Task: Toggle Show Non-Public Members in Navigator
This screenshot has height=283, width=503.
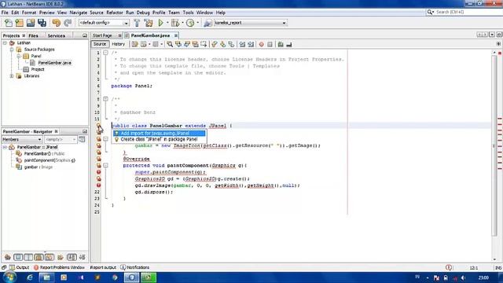Action: pyautogui.click(x=39, y=257)
